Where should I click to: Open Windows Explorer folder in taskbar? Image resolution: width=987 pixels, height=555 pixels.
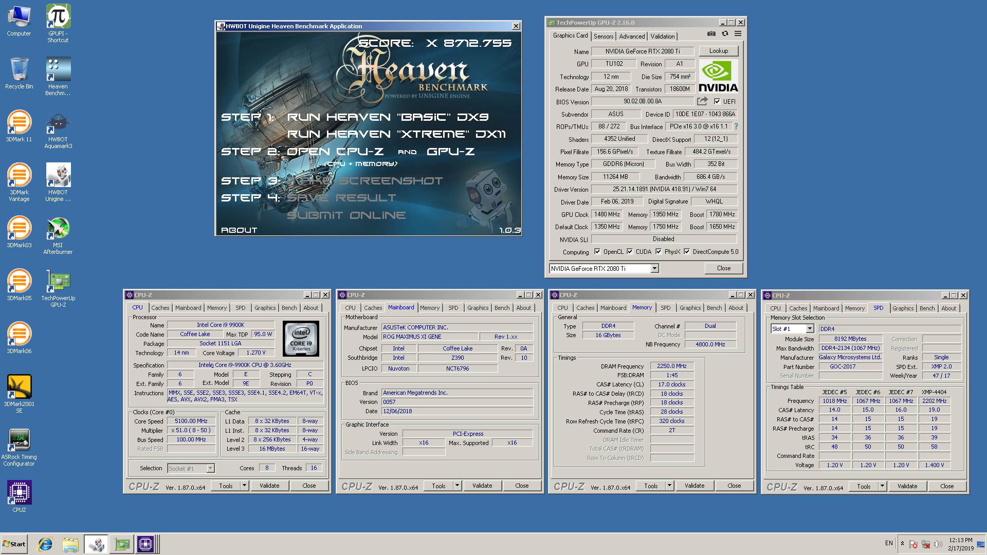pos(70,544)
